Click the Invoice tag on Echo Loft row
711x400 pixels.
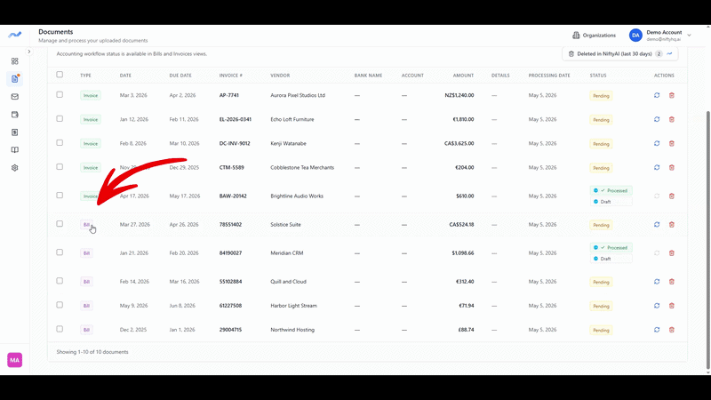point(91,119)
